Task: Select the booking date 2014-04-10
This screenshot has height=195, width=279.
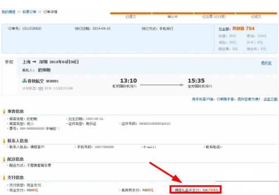Action: 101,28
